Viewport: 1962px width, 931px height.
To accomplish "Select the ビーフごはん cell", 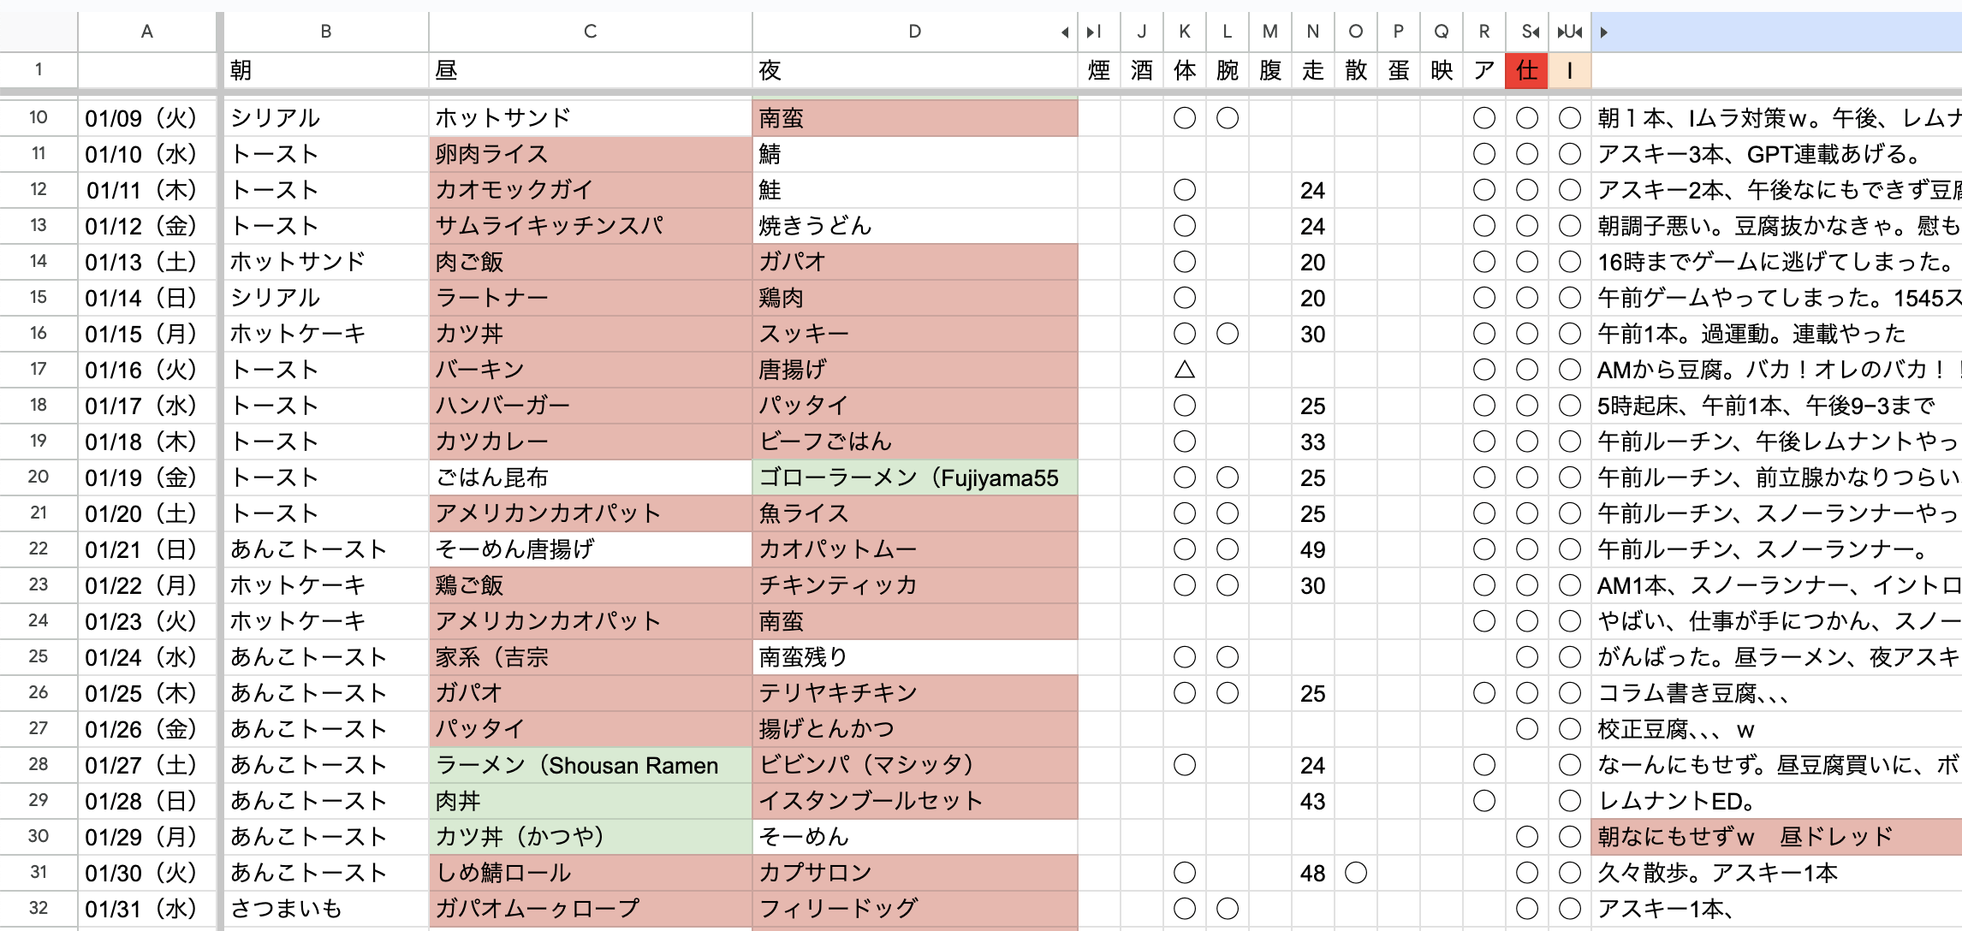I will (x=915, y=441).
